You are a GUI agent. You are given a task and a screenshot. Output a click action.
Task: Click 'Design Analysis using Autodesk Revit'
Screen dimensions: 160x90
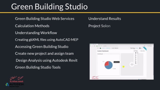[46, 60]
